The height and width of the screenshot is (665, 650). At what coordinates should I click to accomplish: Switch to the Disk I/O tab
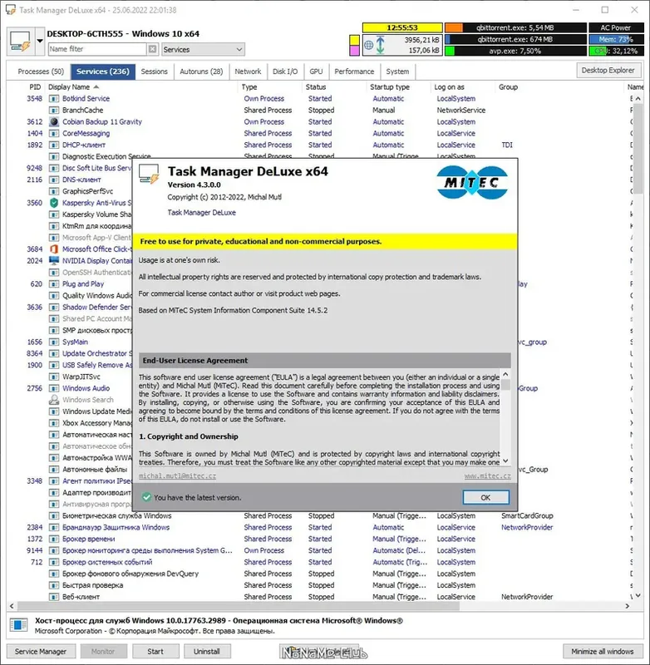[x=285, y=71]
